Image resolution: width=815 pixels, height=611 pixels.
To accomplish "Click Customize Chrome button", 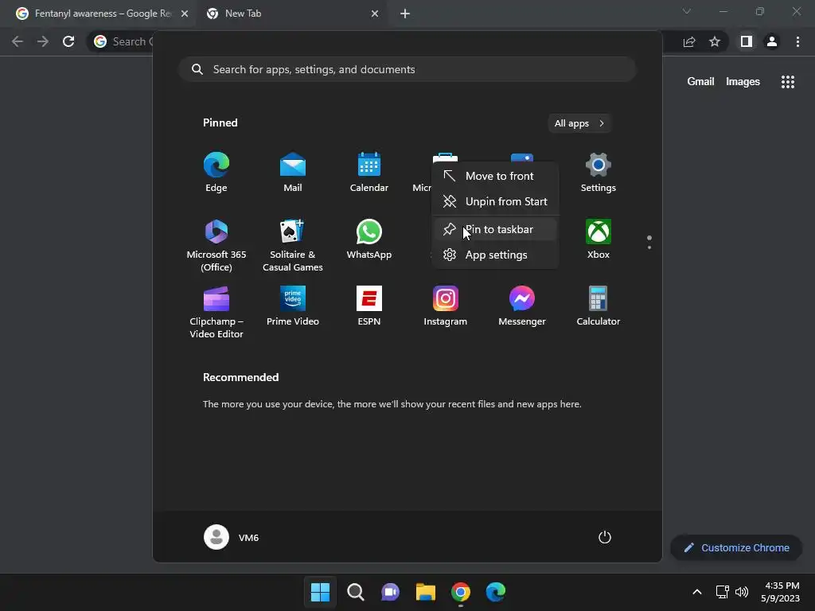I will pyautogui.click(x=736, y=547).
